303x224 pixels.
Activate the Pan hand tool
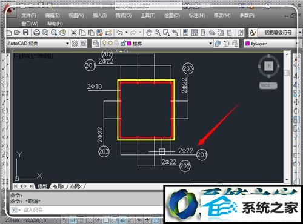[148, 33]
